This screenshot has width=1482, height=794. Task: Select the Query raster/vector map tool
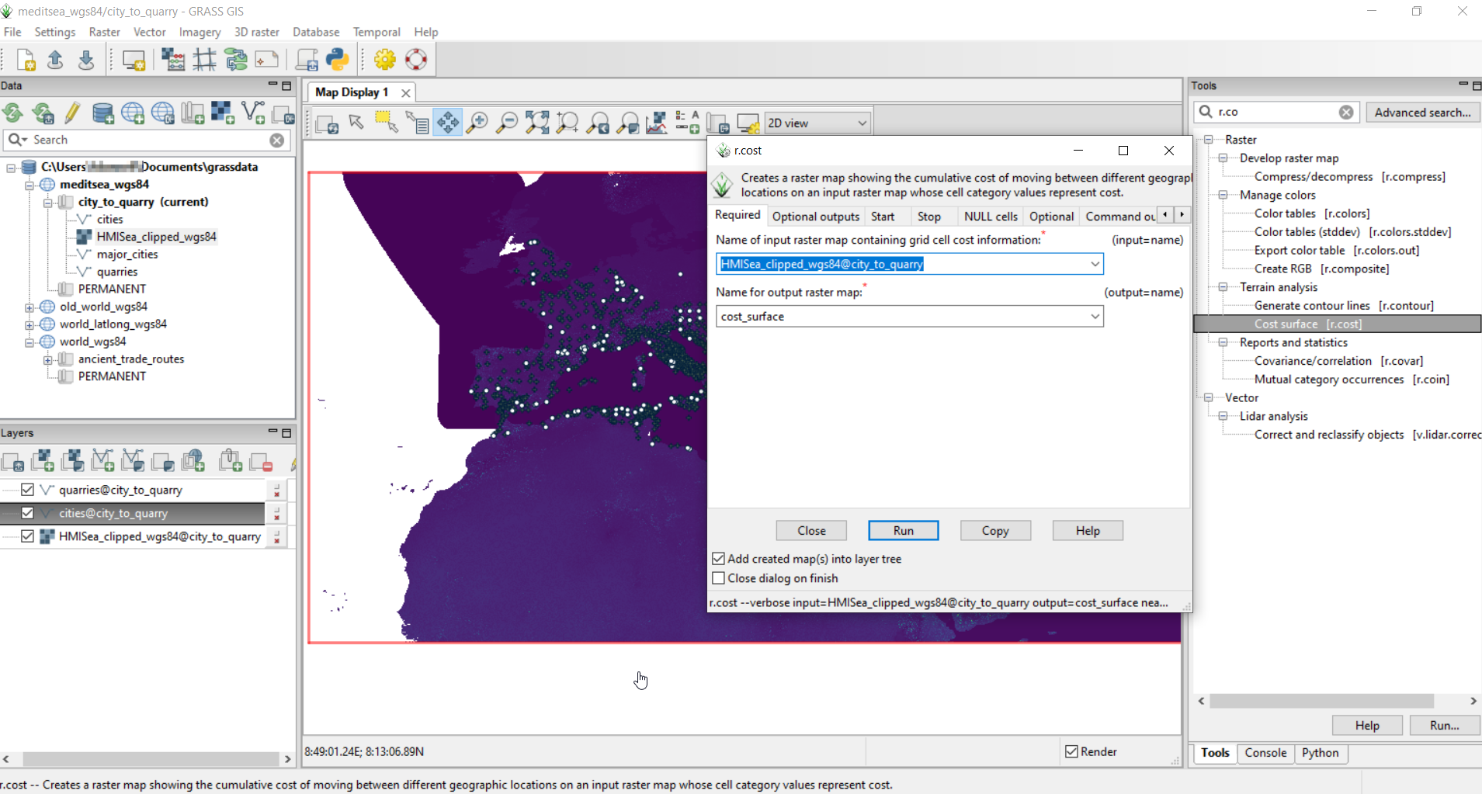click(x=418, y=122)
